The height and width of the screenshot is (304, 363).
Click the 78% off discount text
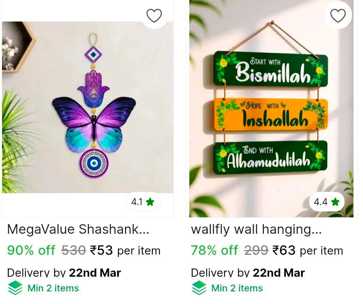point(215,250)
